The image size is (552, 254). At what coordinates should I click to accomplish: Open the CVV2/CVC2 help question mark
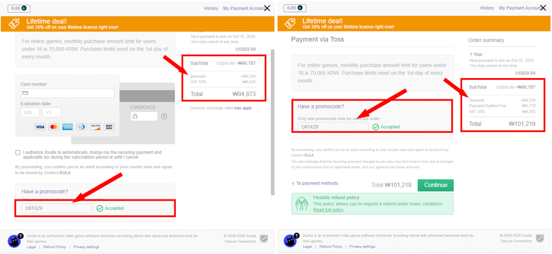click(x=164, y=116)
